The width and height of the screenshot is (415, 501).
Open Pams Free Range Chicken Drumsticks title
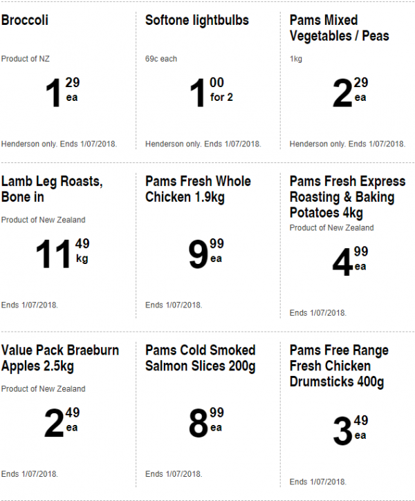pyautogui.click(x=339, y=366)
